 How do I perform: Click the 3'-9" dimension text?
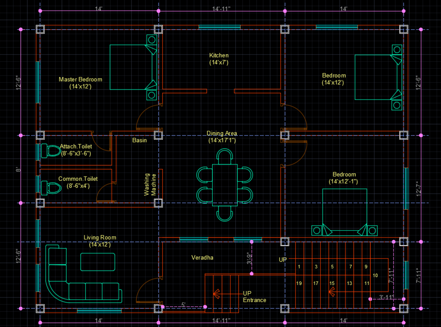(249, 259)
